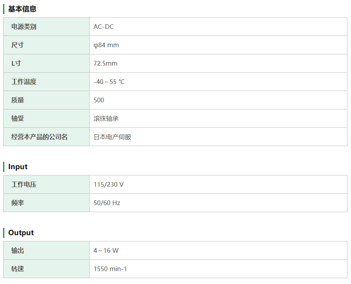Click the L寸 row label
This screenshot has width=351, height=284.
point(16,63)
